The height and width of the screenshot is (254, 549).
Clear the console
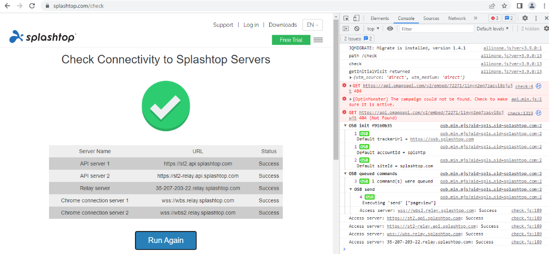point(357,28)
